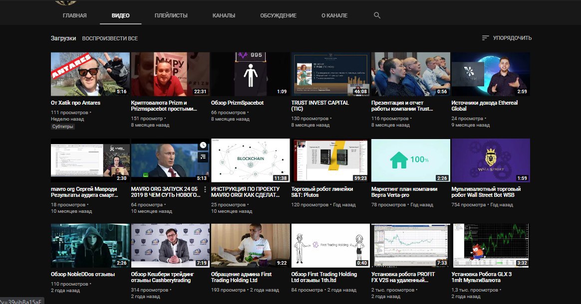Open three-dot menu for MAVRO ORG ЗАПУСК video
The width and height of the screenshot is (581, 304).
tap(205, 189)
